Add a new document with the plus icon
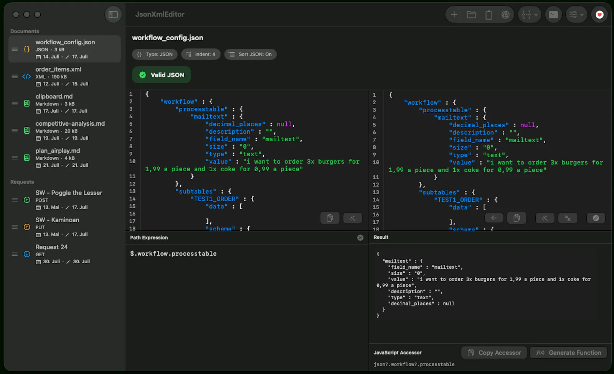 [x=454, y=15]
